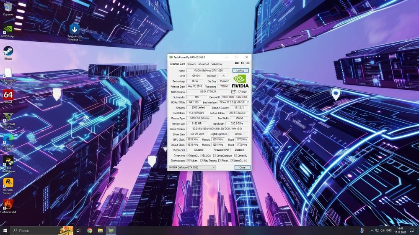Click the Bus Interface question mark
The height and width of the screenshot is (235, 419).
(248, 102)
